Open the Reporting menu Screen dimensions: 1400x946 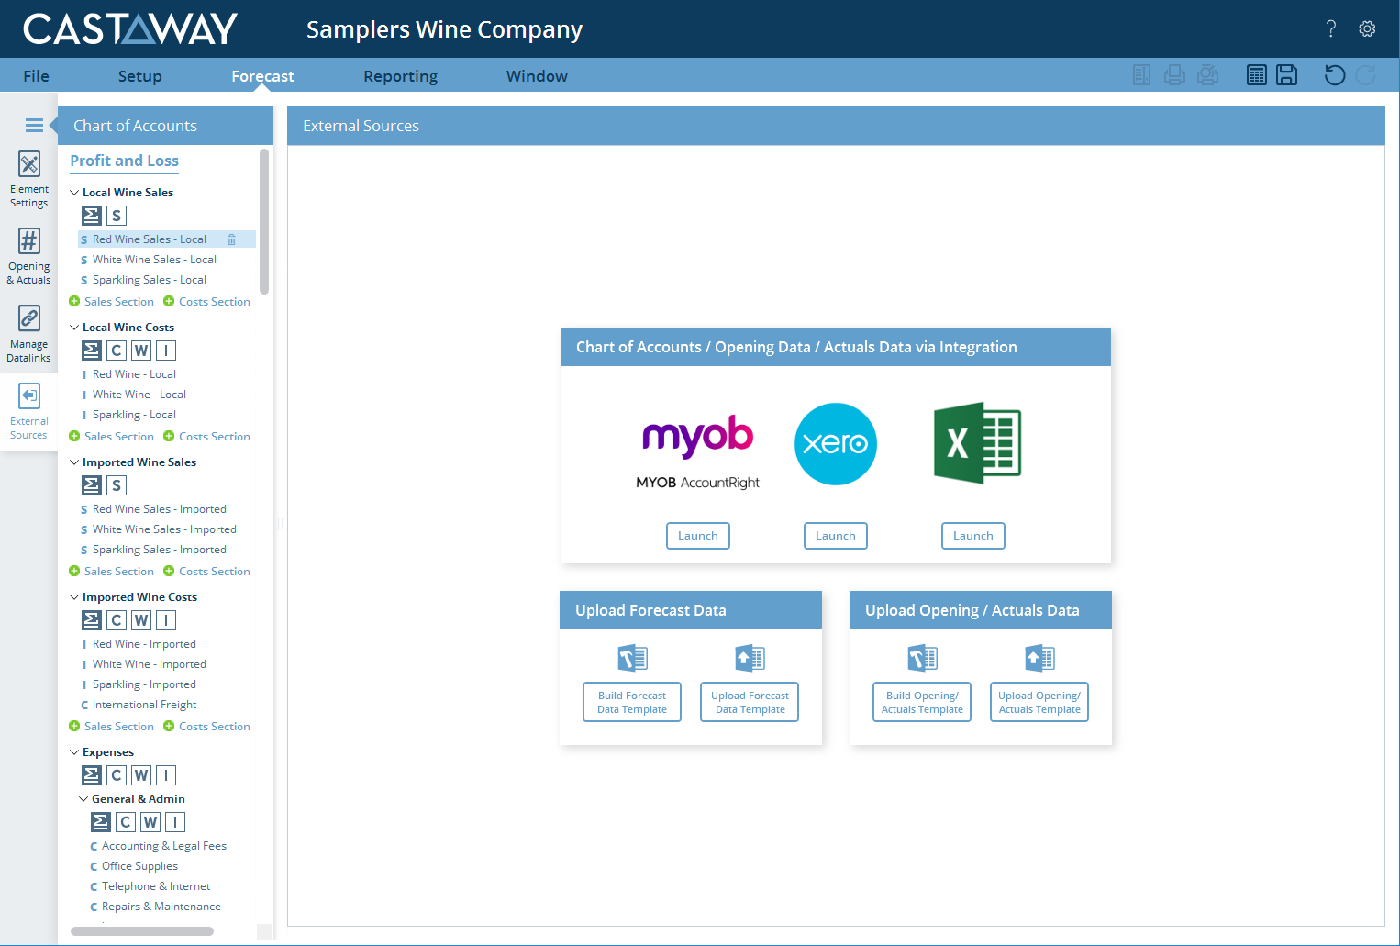401,76
